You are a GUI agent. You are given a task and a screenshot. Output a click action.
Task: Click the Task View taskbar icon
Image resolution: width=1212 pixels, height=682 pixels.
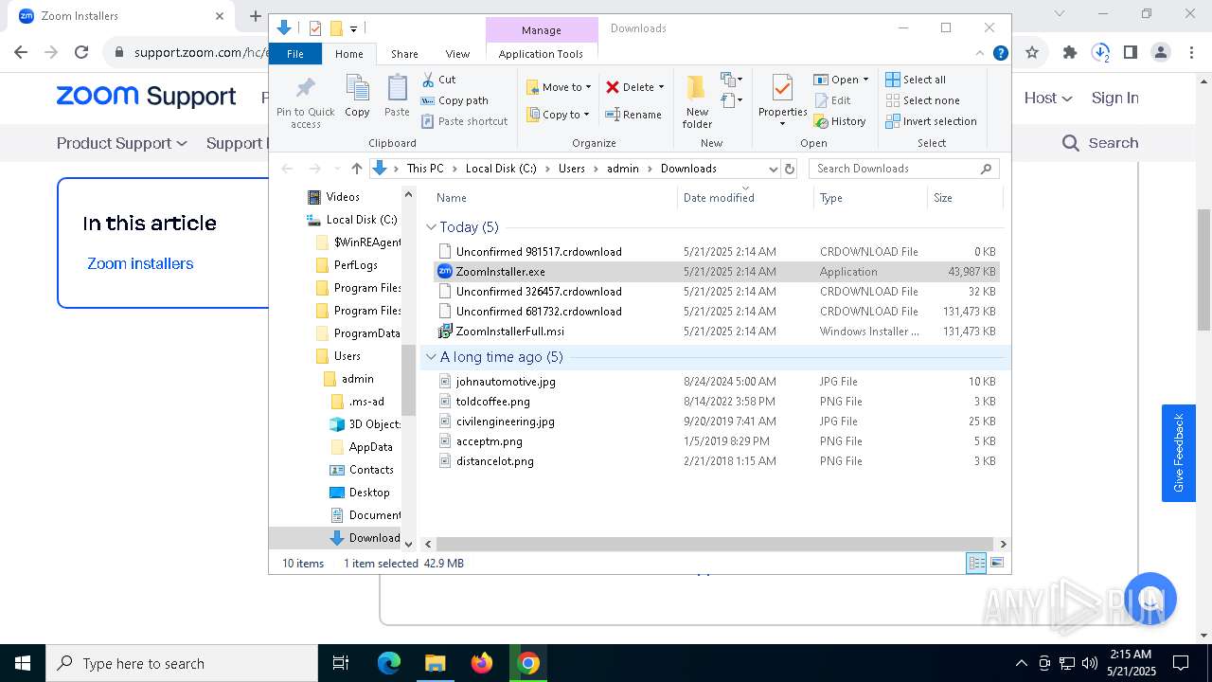coord(341,663)
